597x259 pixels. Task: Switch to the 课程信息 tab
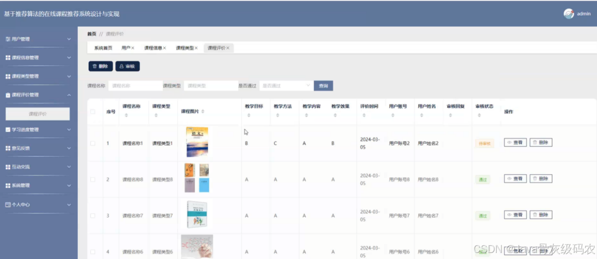153,48
